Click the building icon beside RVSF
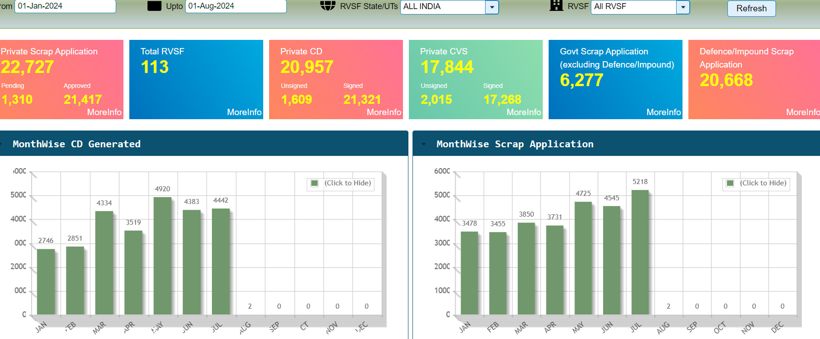 click(556, 6)
